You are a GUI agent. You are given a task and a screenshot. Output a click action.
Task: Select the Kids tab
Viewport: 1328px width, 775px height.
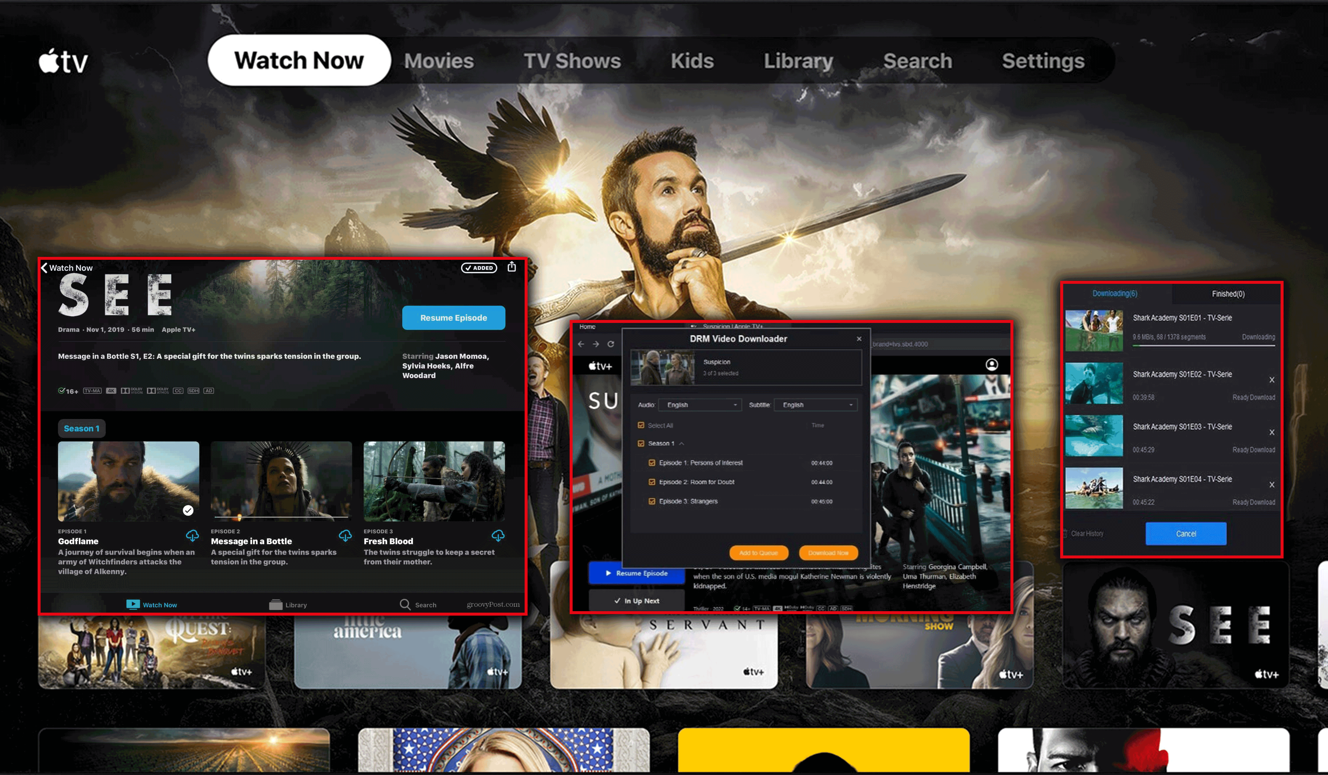pyautogui.click(x=692, y=61)
